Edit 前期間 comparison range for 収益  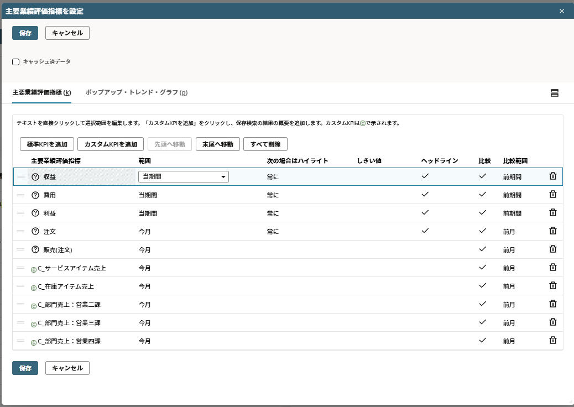tap(512, 177)
